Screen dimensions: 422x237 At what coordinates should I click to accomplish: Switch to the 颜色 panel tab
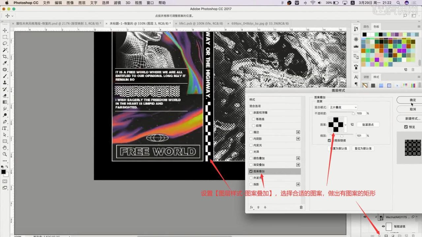click(366, 26)
